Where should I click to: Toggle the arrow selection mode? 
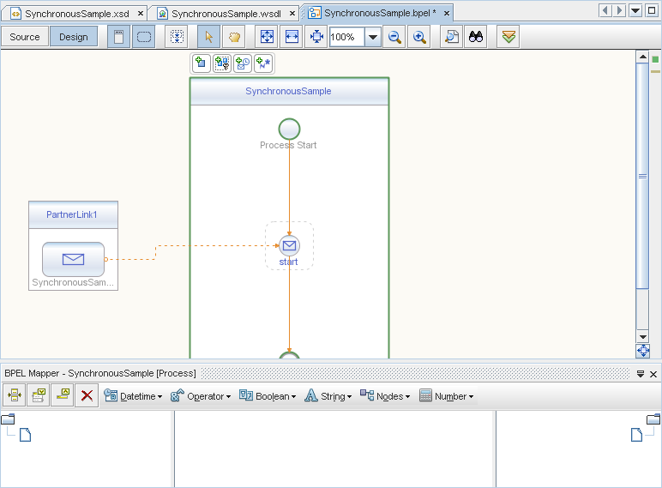(208, 37)
